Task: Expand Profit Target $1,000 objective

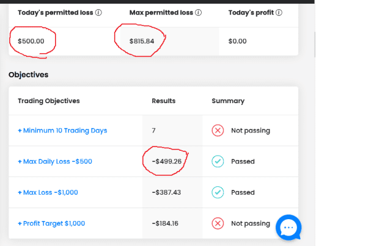Action: coord(51,223)
